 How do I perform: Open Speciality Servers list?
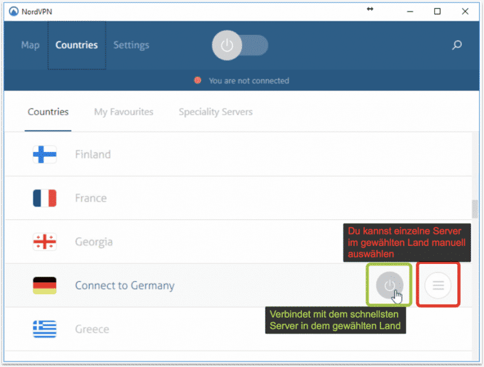pyautogui.click(x=215, y=111)
